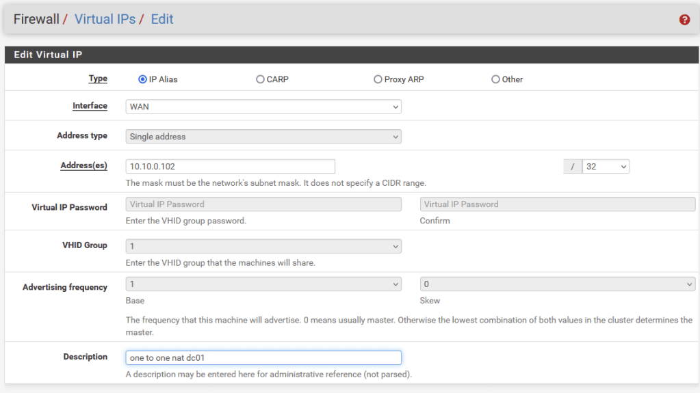Select Proxy ARP as the type
This screenshot has width=700, height=393.
point(378,79)
